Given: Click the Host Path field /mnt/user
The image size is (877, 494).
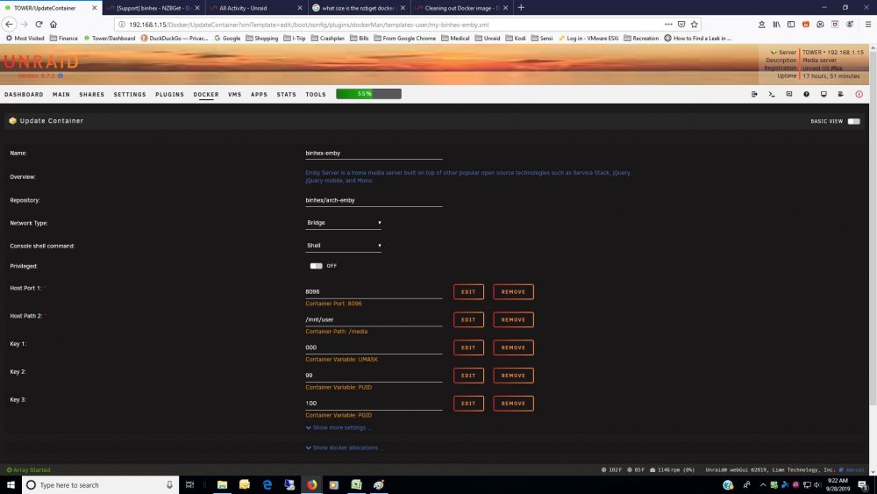Looking at the screenshot, I should point(374,319).
